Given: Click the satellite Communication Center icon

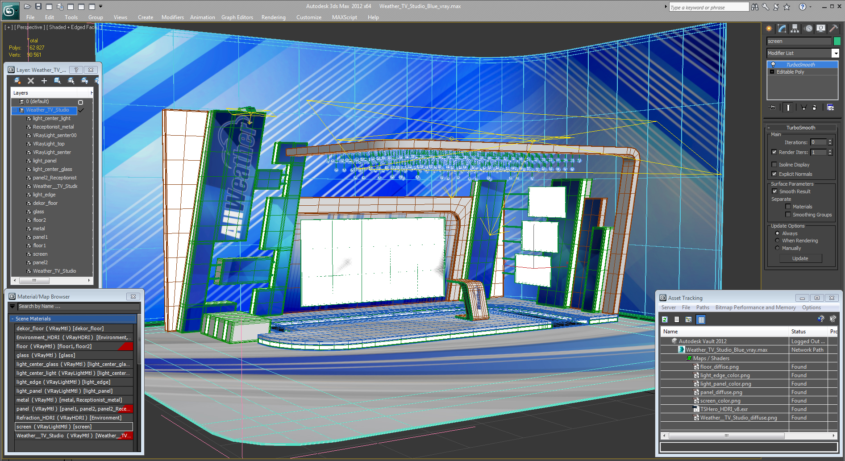Looking at the screenshot, I should [776, 7].
